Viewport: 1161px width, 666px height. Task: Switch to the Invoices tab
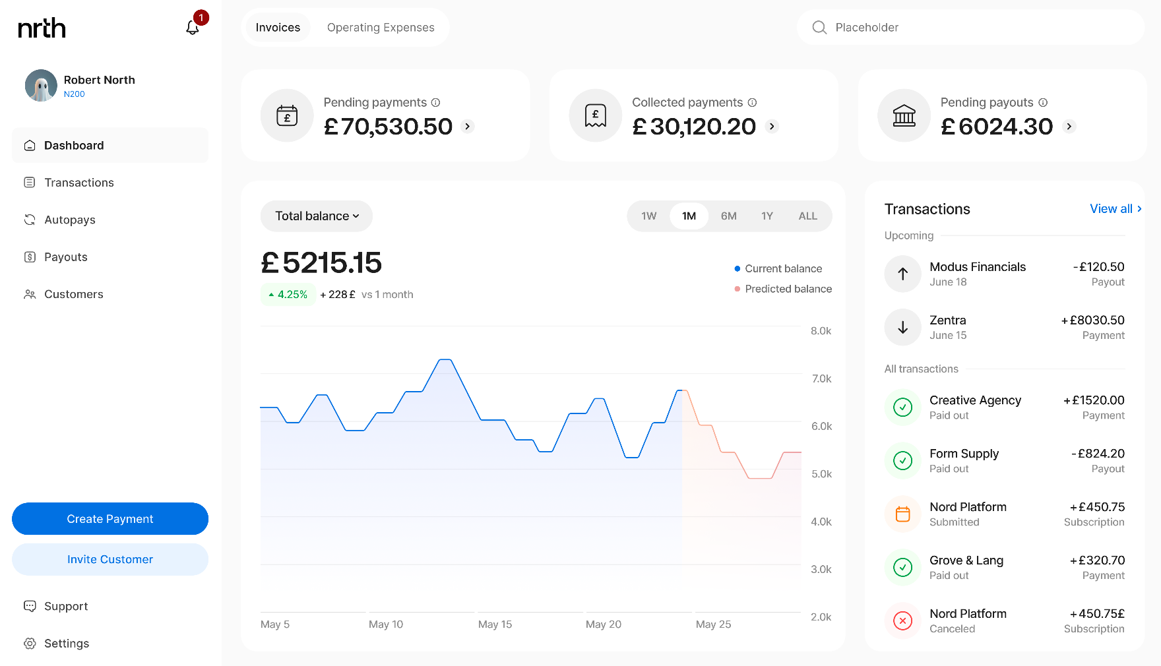pyautogui.click(x=278, y=27)
